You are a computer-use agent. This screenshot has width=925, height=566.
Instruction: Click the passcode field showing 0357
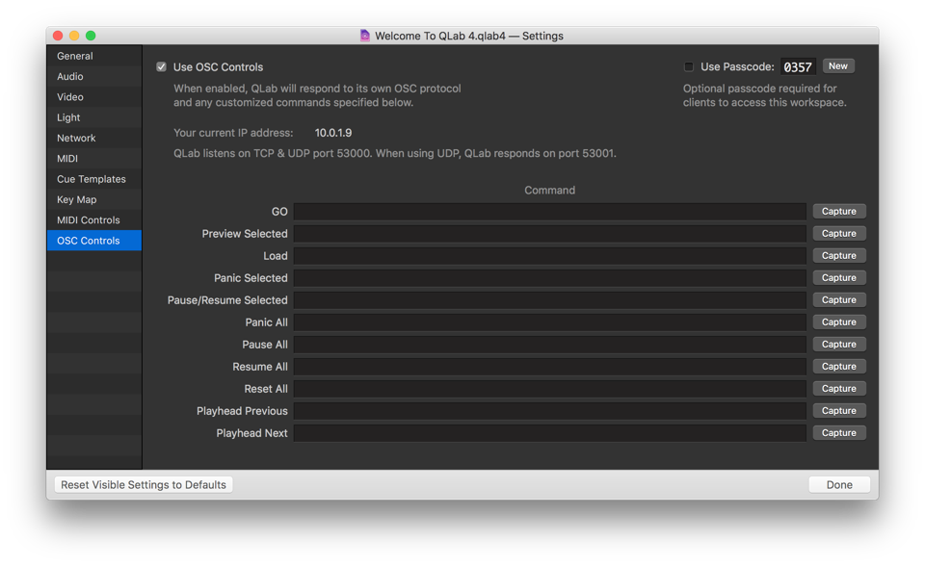[798, 67]
